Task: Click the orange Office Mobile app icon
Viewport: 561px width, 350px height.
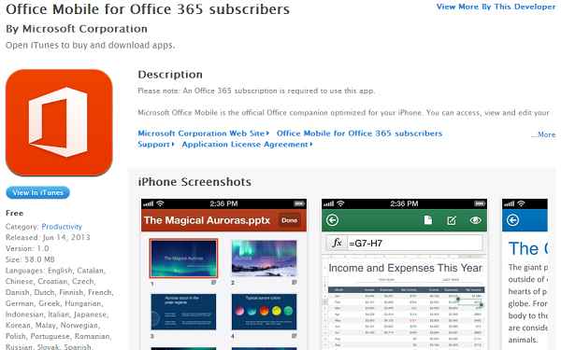Action: (59, 122)
